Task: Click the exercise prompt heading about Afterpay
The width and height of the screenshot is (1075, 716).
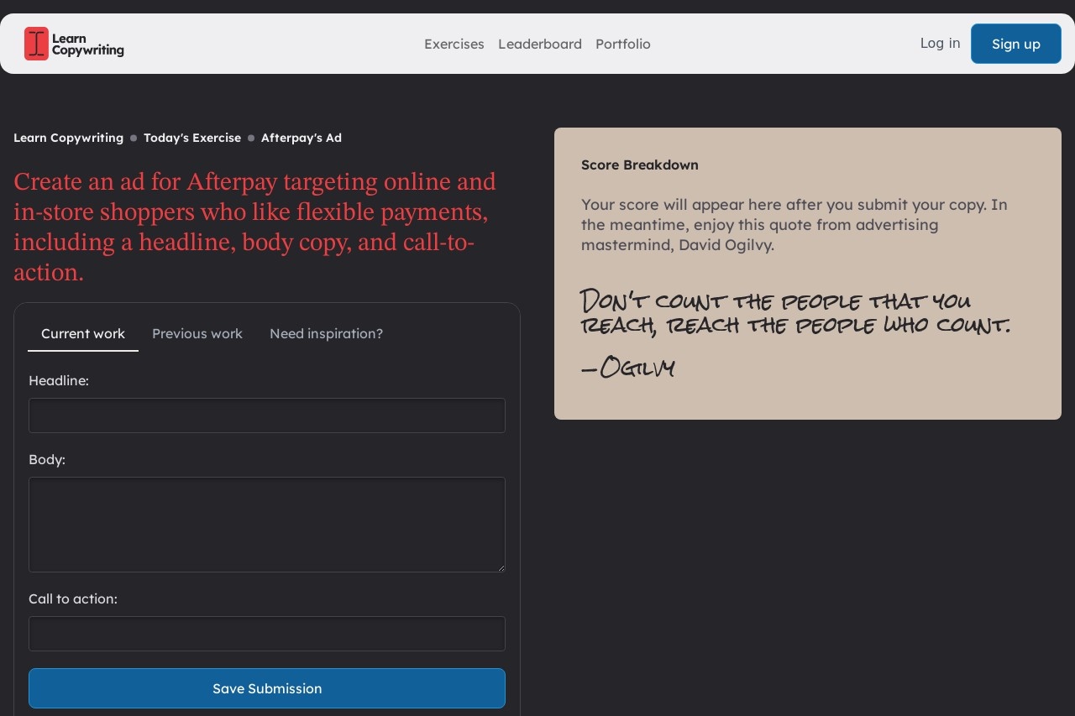Action: pyautogui.click(x=254, y=227)
